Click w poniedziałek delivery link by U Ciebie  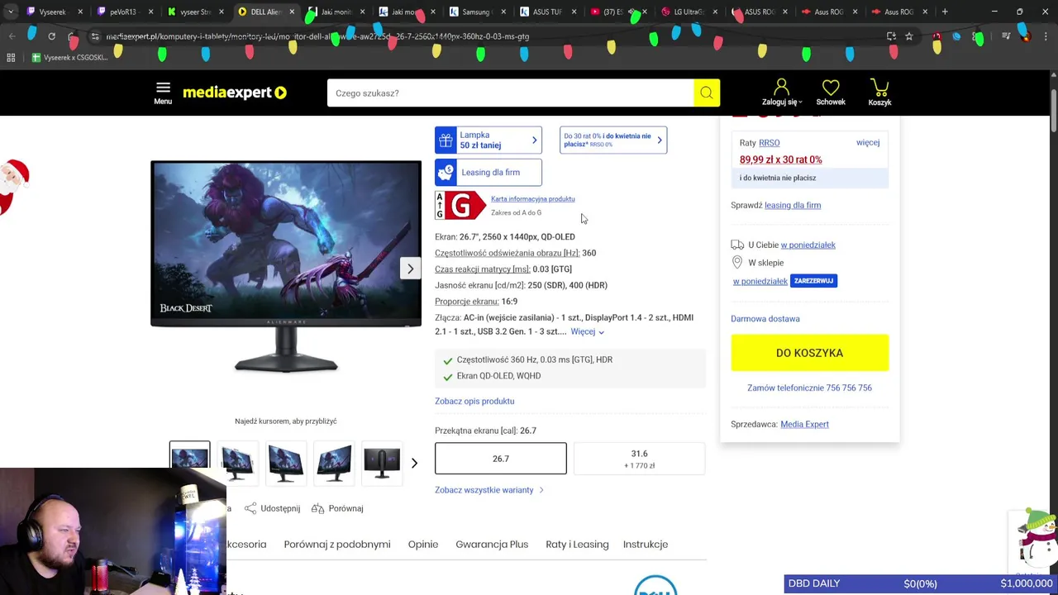pyautogui.click(x=808, y=245)
